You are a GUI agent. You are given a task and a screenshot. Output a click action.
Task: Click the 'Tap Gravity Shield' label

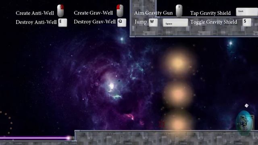click(210, 13)
